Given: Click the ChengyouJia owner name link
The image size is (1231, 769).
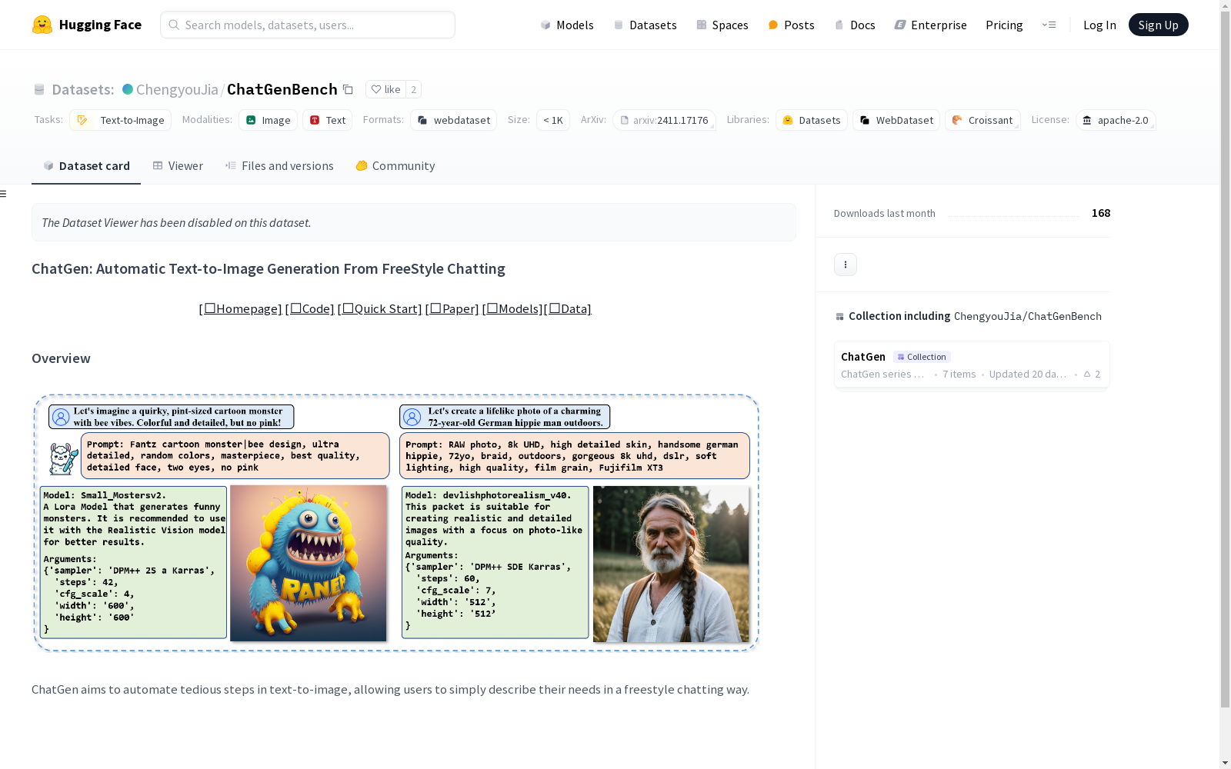Looking at the screenshot, I should (177, 89).
